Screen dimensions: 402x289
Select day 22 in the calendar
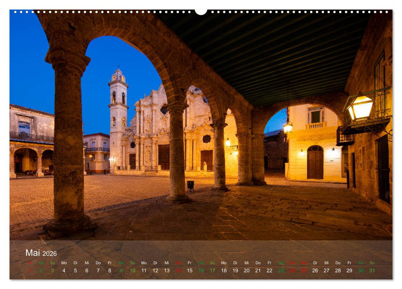(270, 270)
